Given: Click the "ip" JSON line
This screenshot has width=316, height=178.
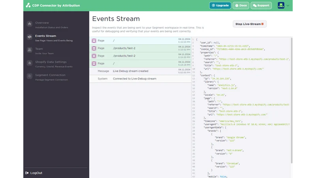Looking at the screenshot, I should (217, 78).
